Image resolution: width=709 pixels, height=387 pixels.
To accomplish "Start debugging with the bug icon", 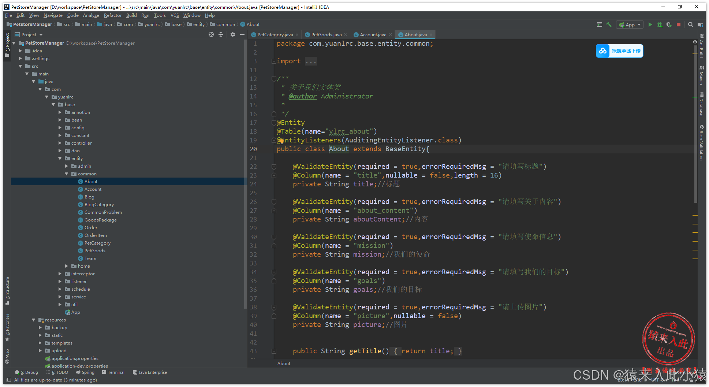I will [x=660, y=25].
